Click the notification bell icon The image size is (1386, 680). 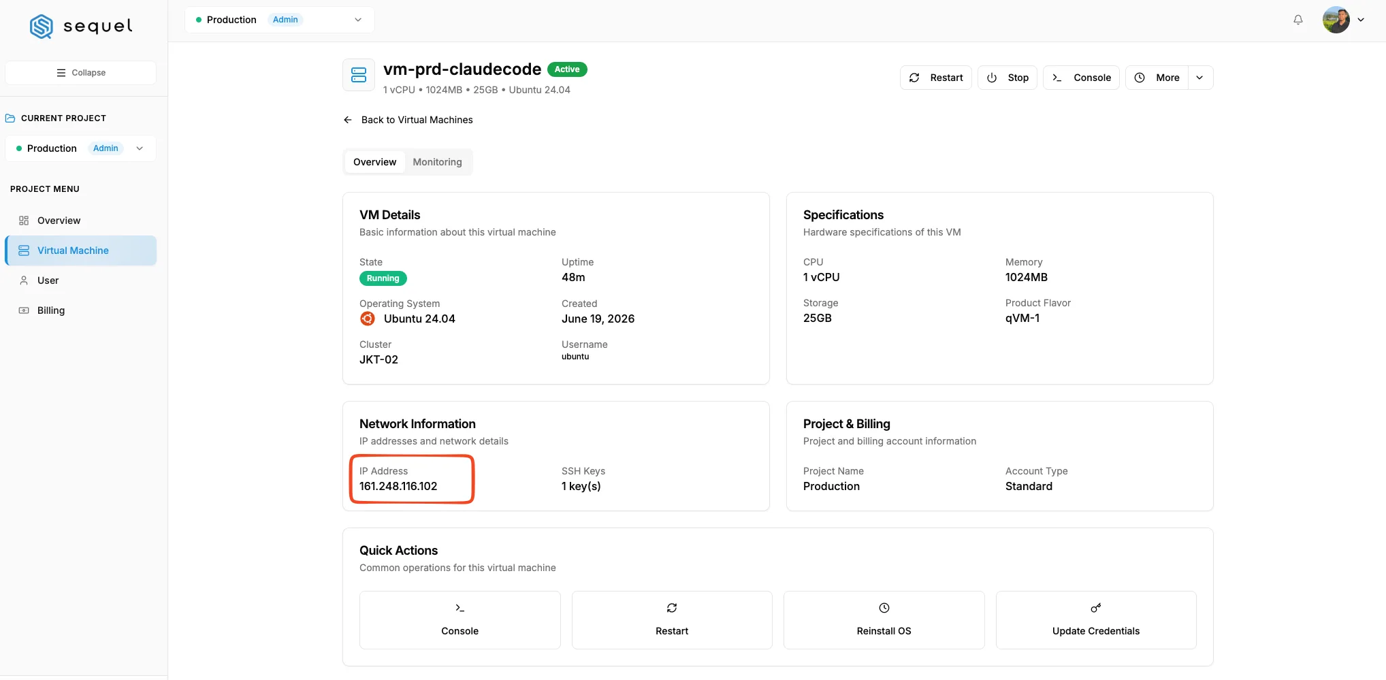point(1298,20)
